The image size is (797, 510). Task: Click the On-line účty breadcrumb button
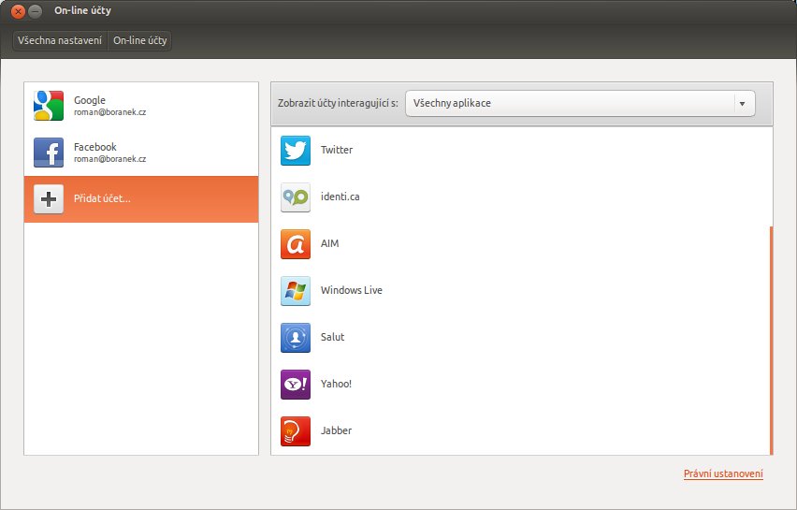point(139,40)
